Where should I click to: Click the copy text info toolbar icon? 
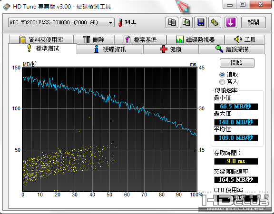172,22
